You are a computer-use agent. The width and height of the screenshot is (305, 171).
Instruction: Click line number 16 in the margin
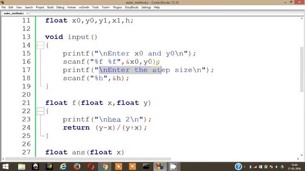tap(26, 62)
